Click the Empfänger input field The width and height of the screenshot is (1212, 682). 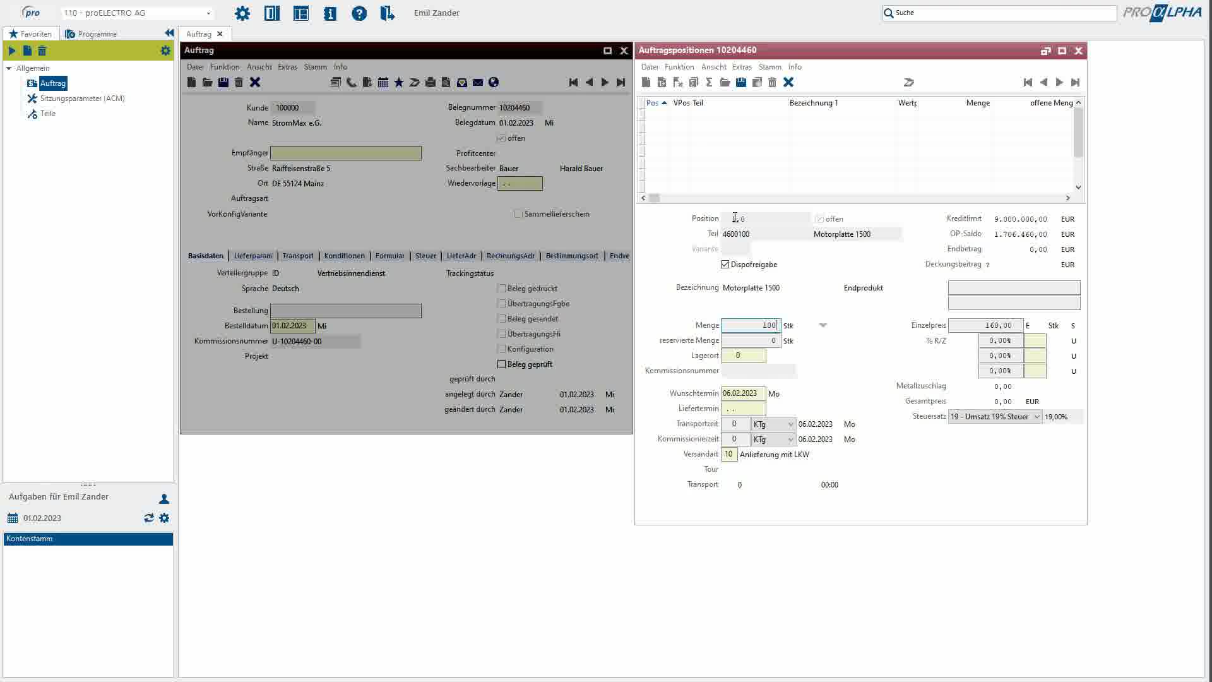point(346,153)
